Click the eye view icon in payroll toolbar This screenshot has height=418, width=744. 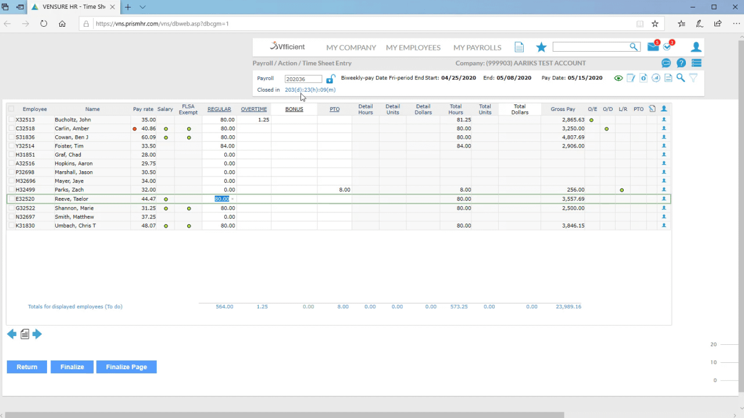(618, 78)
